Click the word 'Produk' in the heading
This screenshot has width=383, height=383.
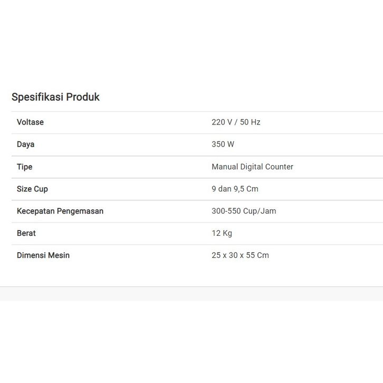coord(83,97)
